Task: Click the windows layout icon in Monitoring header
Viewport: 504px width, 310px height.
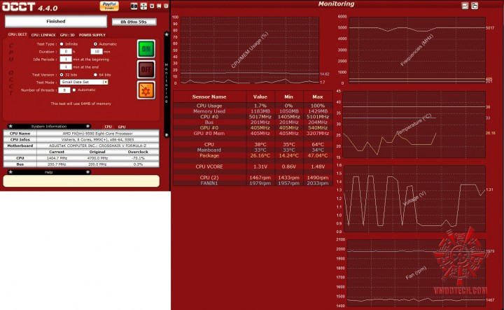Action: [x=475, y=6]
